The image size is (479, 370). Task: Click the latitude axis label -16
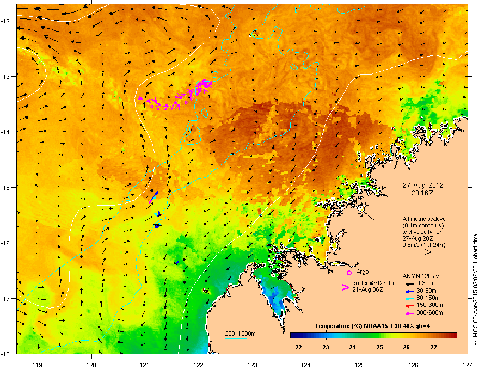point(6,243)
